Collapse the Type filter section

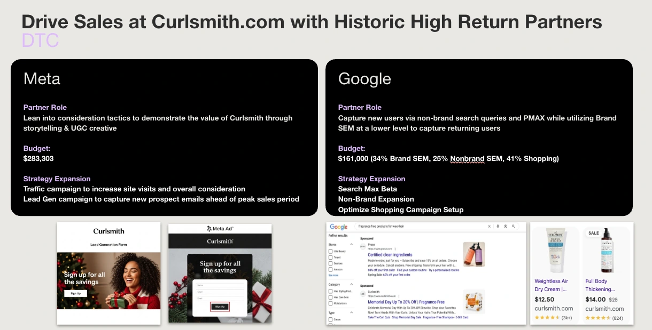352,312
